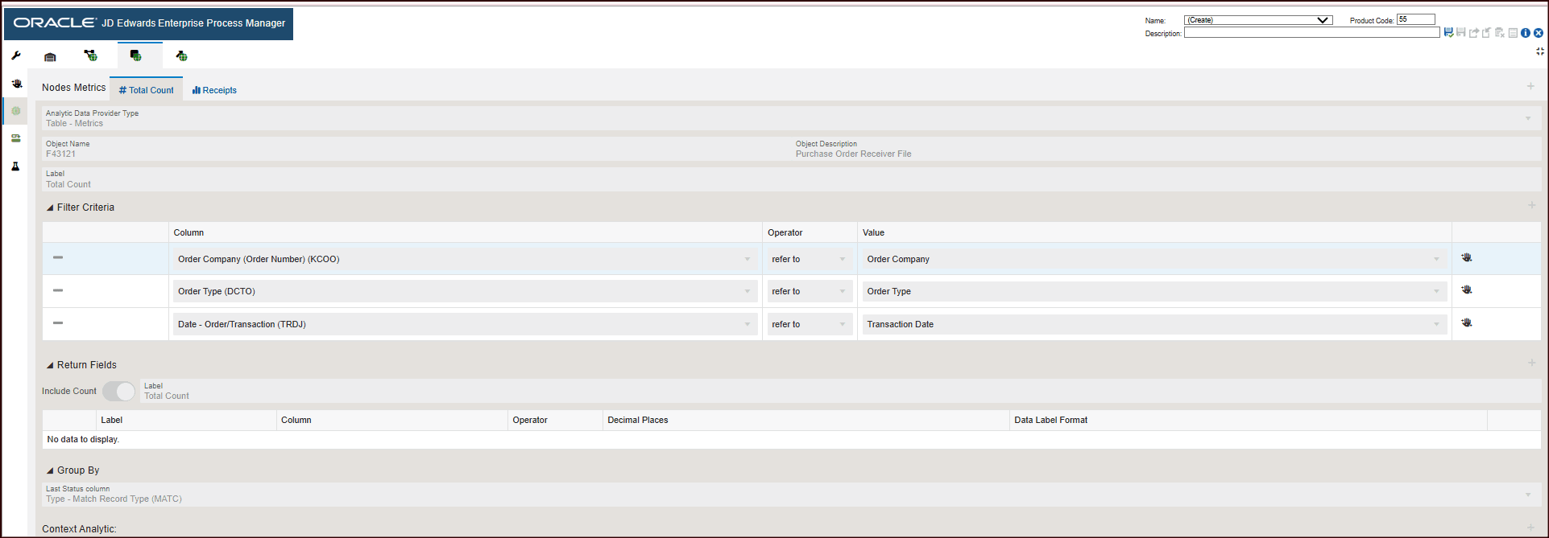The height and width of the screenshot is (538, 1549).
Task: Open the wrench settings icon in the toolbar
Action: 16,56
